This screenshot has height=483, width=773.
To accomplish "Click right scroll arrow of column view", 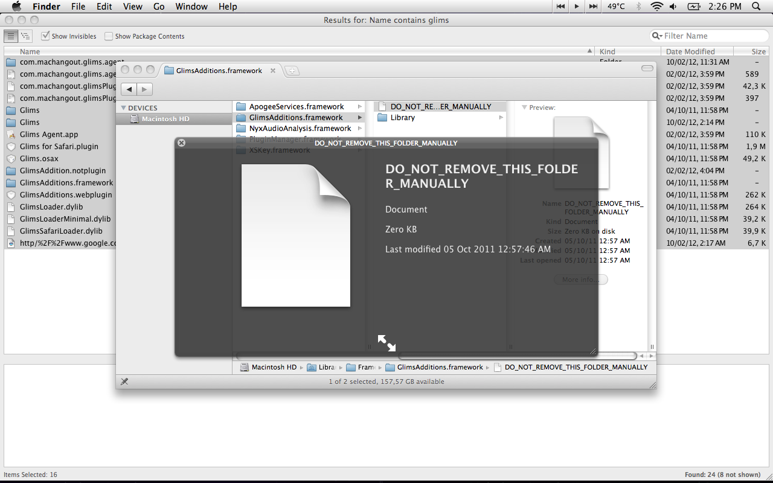I will click(650, 356).
